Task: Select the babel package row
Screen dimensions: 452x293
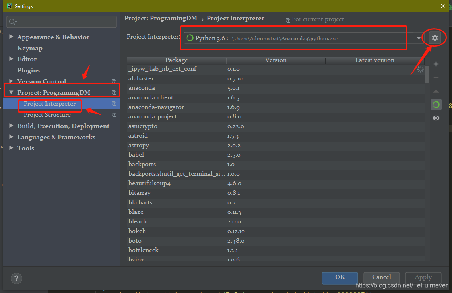Action: click(275, 155)
